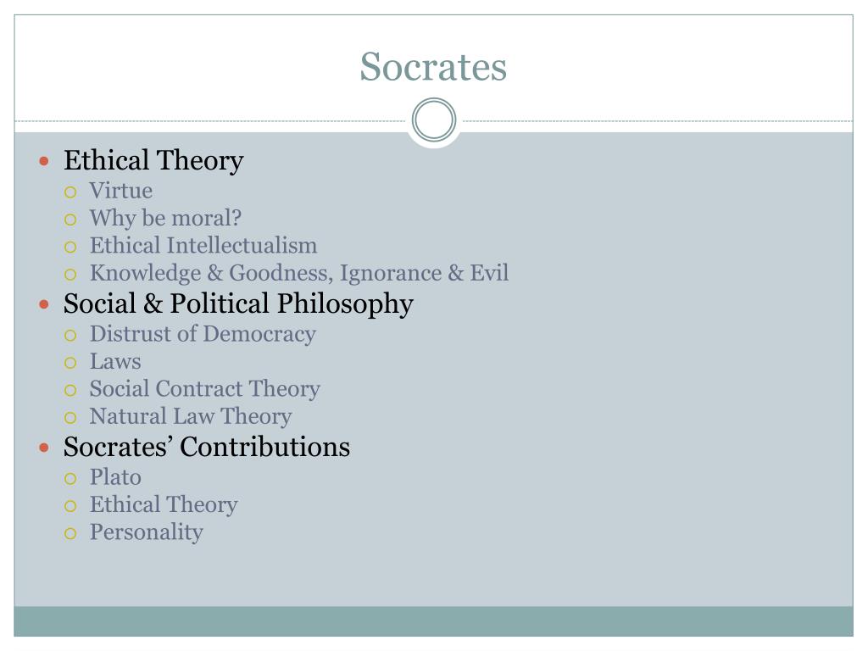This screenshot has width=868, height=651.
Task: Click the Natural Law Theory item
Action: 191,416
